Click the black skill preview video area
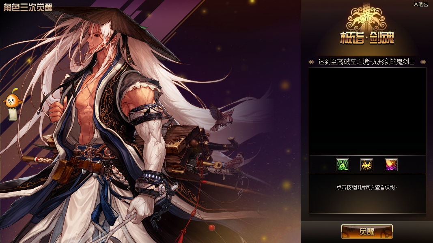Viewport: 433px width, 243px height. coord(367,112)
